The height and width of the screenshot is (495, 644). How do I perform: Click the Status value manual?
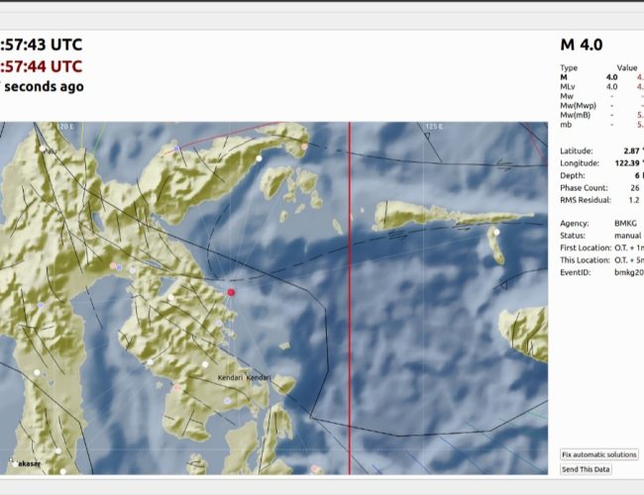tap(627, 236)
